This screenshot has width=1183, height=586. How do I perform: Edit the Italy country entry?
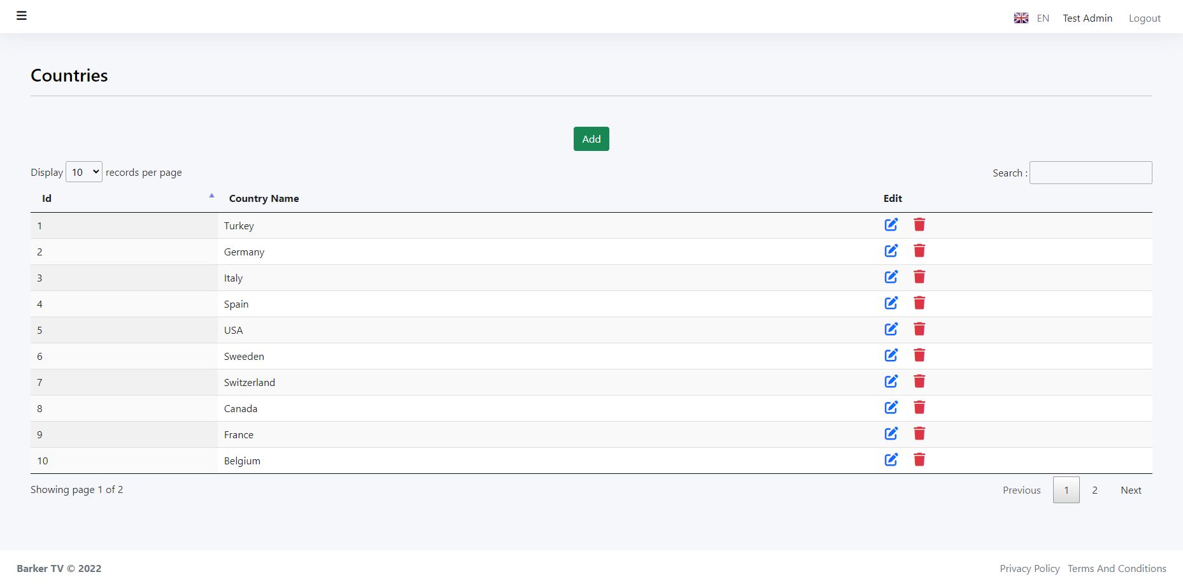pos(891,277)
